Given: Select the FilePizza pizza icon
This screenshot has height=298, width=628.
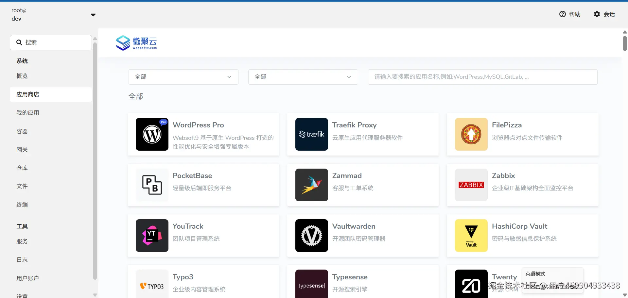Looking at the screenshot, I should pyautogui.click(x=471, y=134).
